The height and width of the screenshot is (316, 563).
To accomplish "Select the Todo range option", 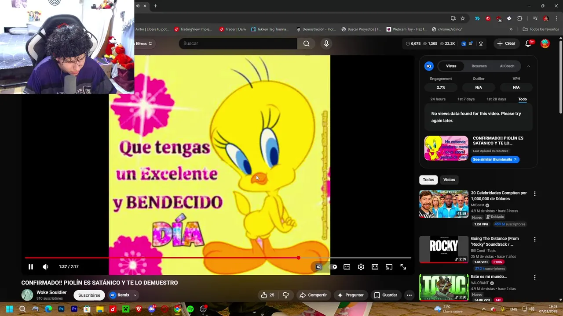I will 522,99.
